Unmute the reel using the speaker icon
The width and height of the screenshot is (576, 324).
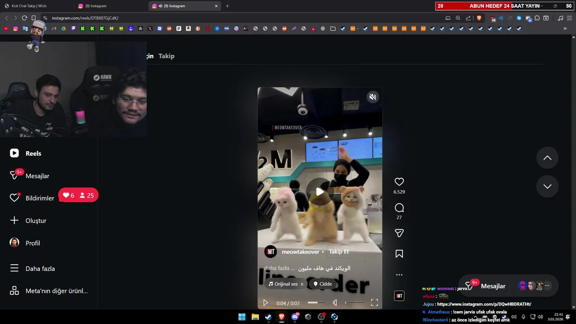(x=373, y=97)
